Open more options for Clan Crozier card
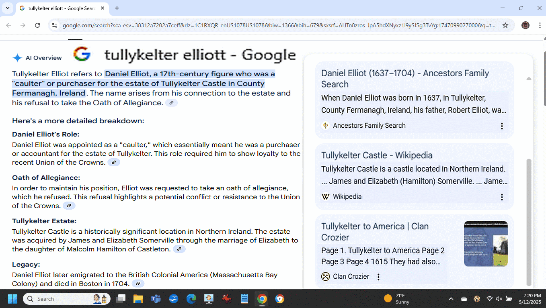The width and height of the screenshot is (546, 308). [378, 277]
